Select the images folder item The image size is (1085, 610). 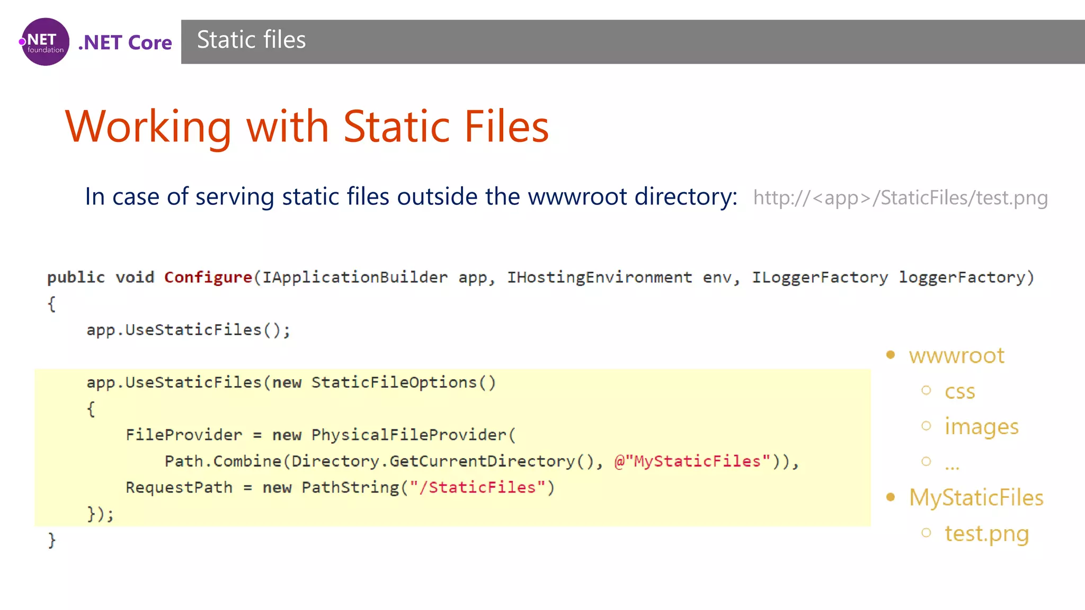(981, 426)
